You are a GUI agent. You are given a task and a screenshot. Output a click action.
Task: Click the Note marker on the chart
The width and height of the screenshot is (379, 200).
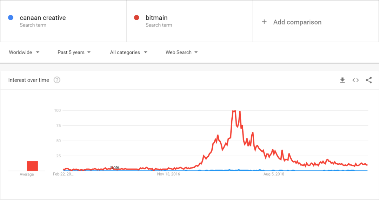115,167
